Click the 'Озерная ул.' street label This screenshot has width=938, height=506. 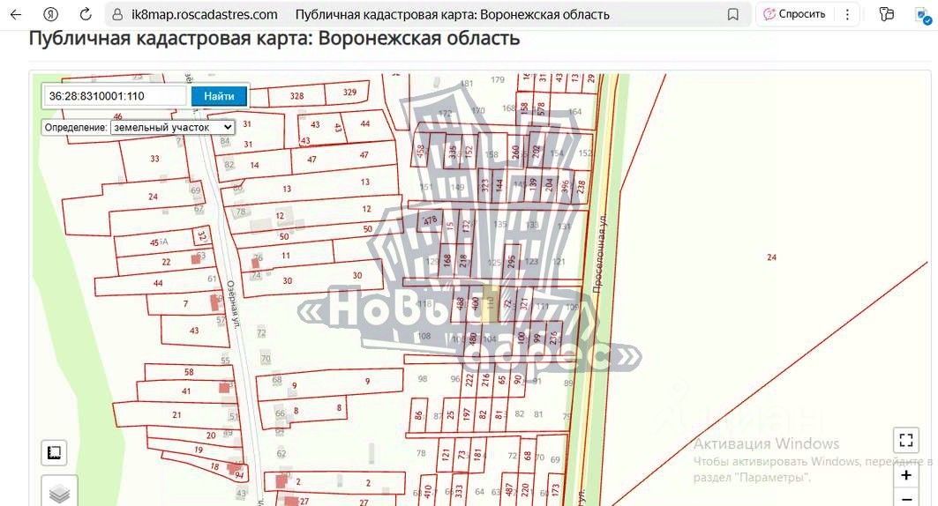233,306
